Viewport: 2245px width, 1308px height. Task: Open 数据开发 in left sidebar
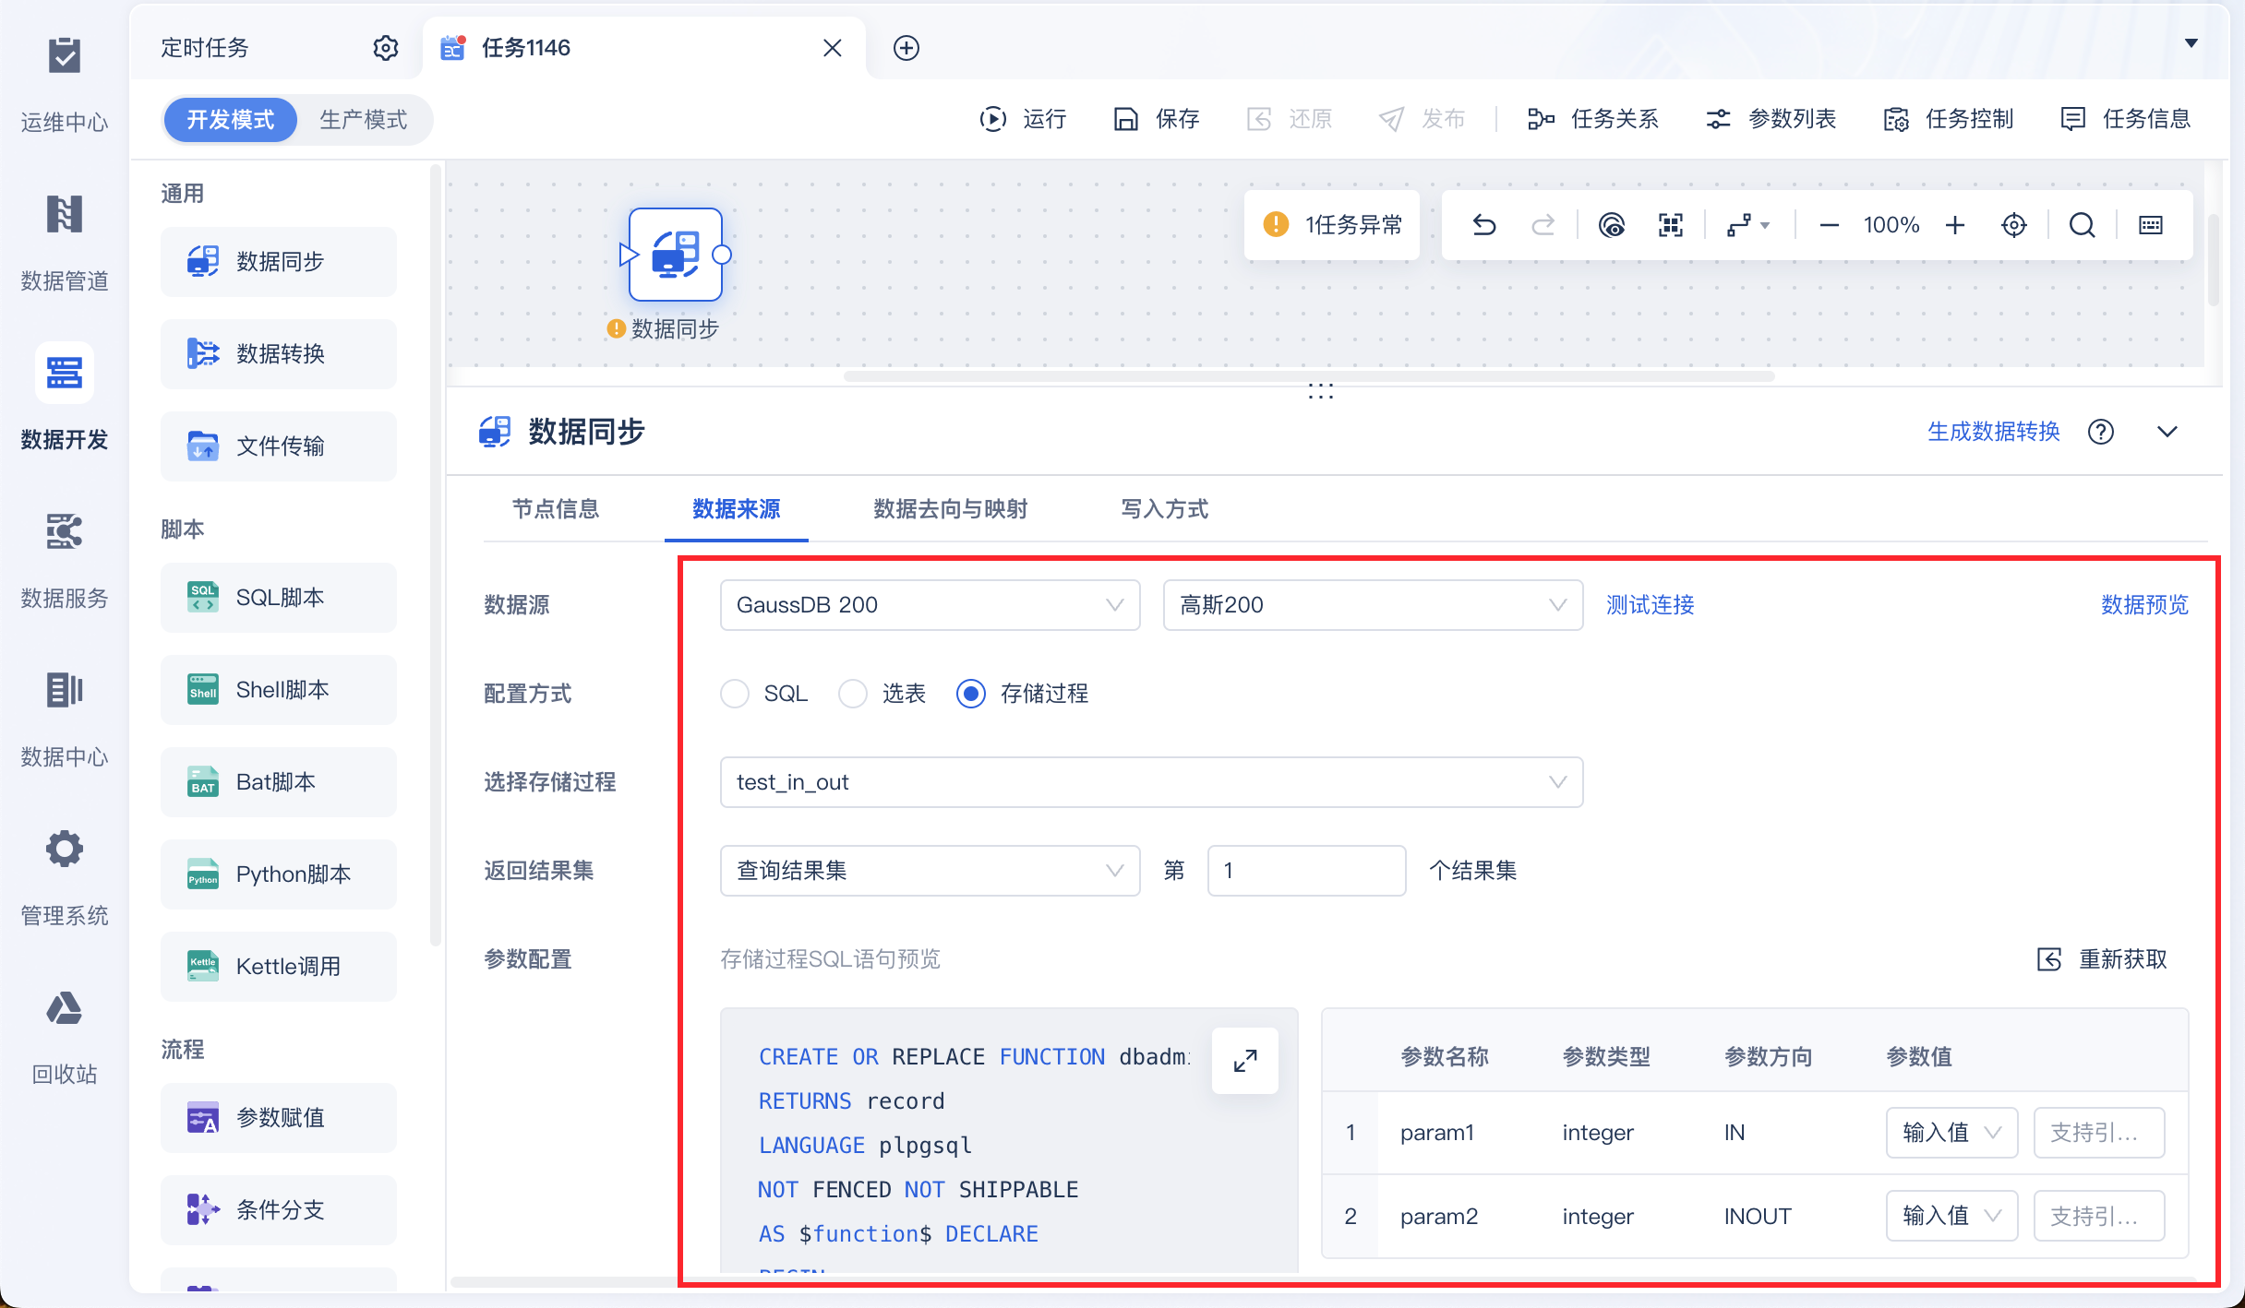pyautogui.click(x=65, y=397)
